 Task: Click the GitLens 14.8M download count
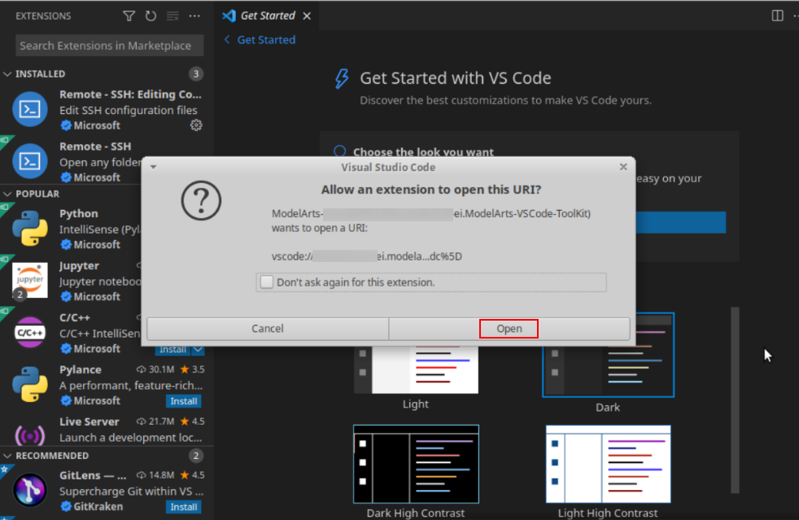[x=155, y=475]
